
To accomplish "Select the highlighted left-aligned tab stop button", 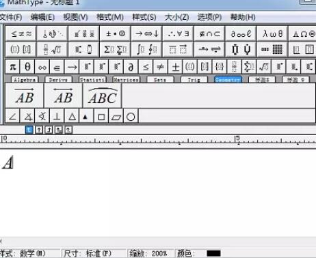I will click(29, 130).
